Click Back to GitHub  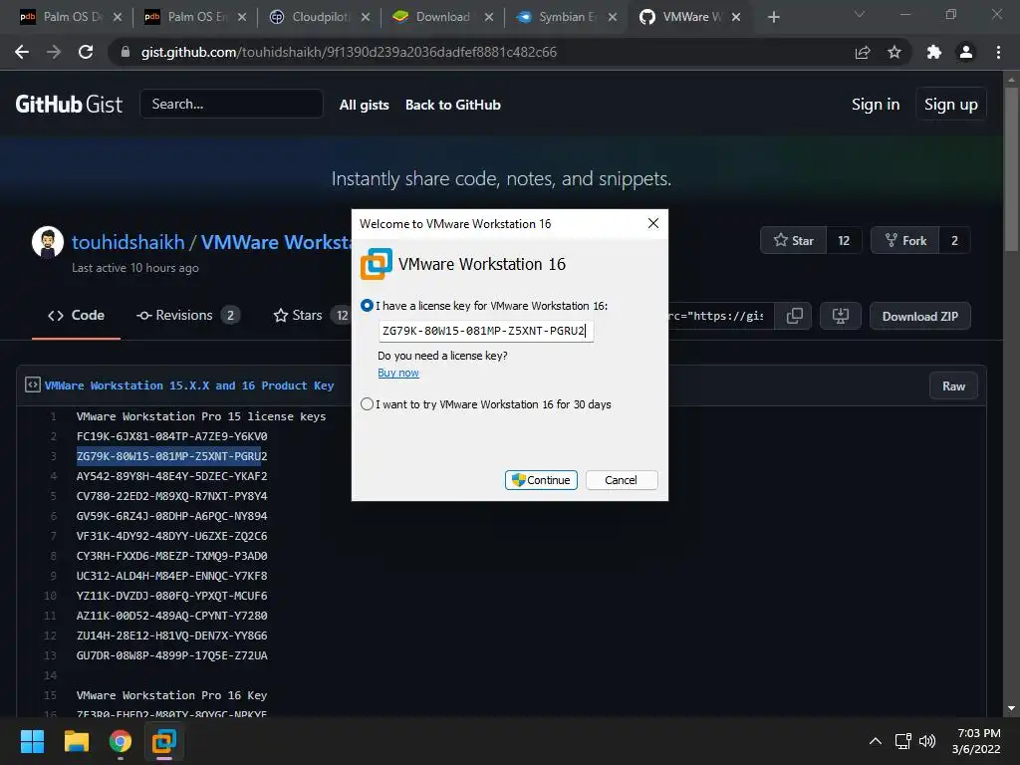pos(453,105)
